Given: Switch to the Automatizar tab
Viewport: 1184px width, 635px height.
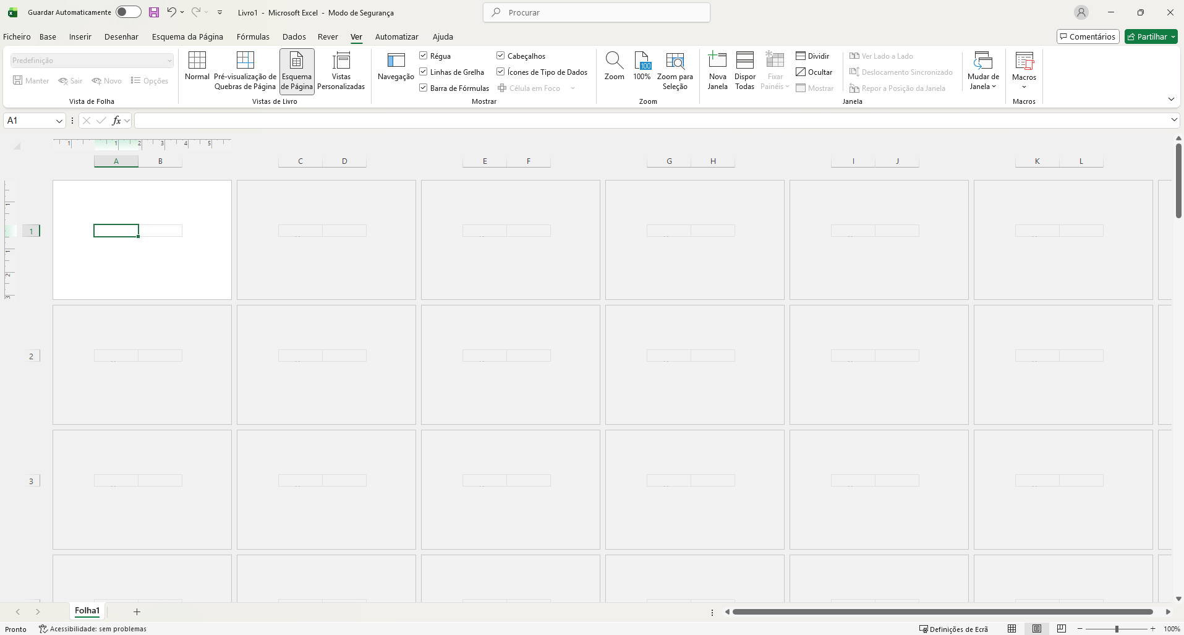Looking at the screenshot, I should [397, 36].
